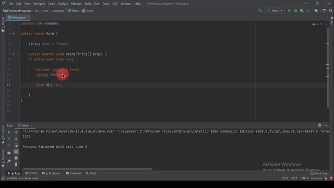Open the Run tool window button at the bottom
334x188 pixels.
[14, 173]
